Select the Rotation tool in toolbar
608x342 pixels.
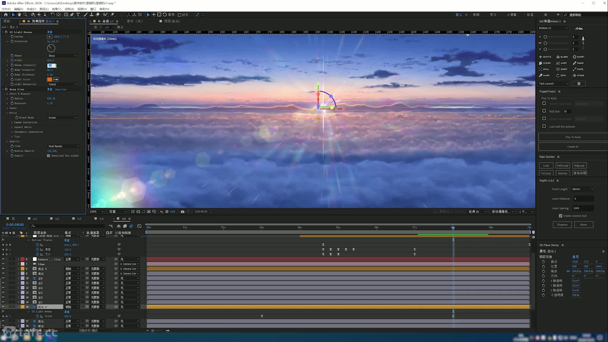click(52, 15)
